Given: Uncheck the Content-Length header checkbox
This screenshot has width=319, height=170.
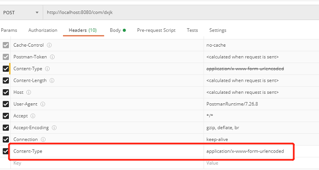Looking at the screenshot, I should (x=6, y=80).
